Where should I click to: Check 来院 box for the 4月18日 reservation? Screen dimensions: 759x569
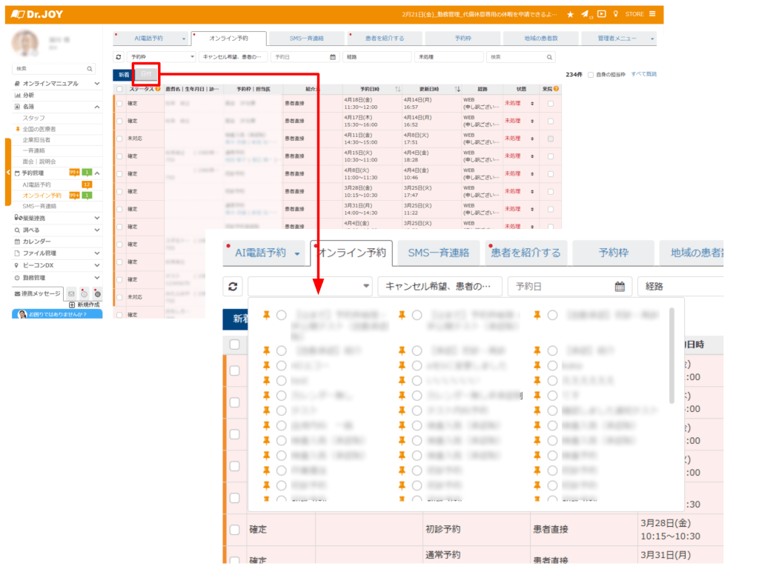[x=550, y=104]
